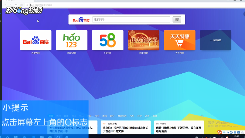Image resolution: width=245 pixels, height=138 pixels.
Task: Click the TechNode source name on news card
Action: click(111, 123)
